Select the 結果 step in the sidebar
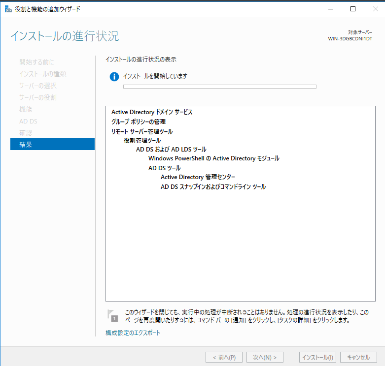385x366 pixels. 52,144
